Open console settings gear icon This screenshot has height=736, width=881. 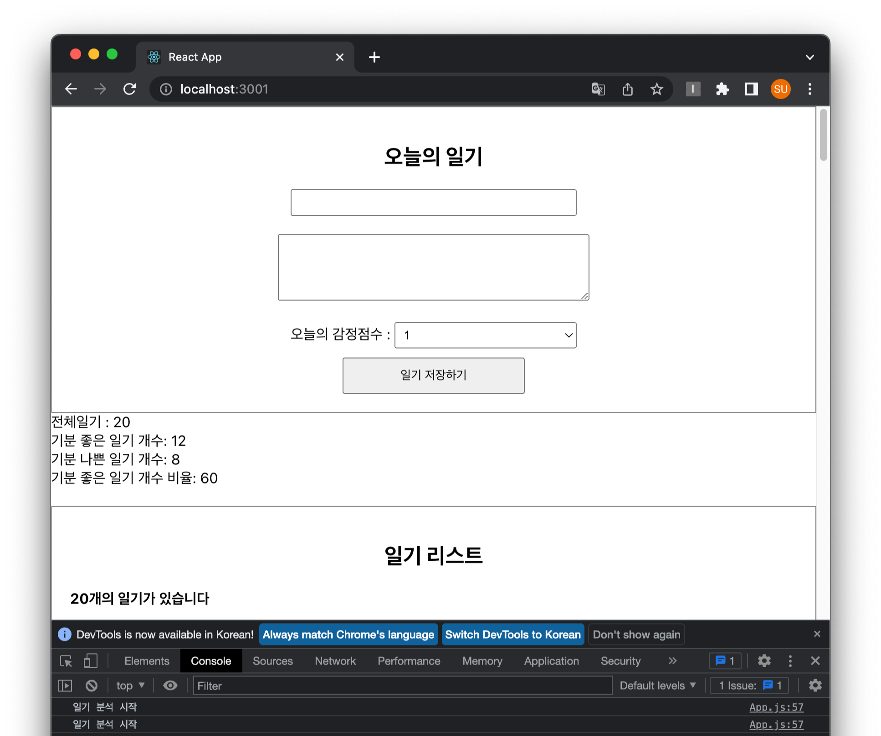(x=815, y=685)
